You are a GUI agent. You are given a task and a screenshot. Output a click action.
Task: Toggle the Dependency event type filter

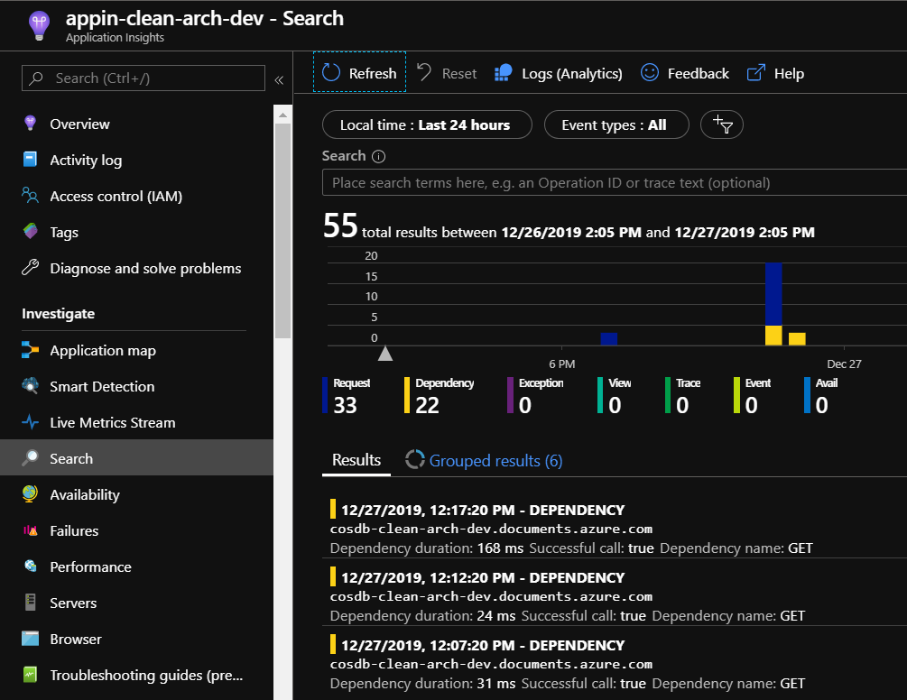point(439,396)
